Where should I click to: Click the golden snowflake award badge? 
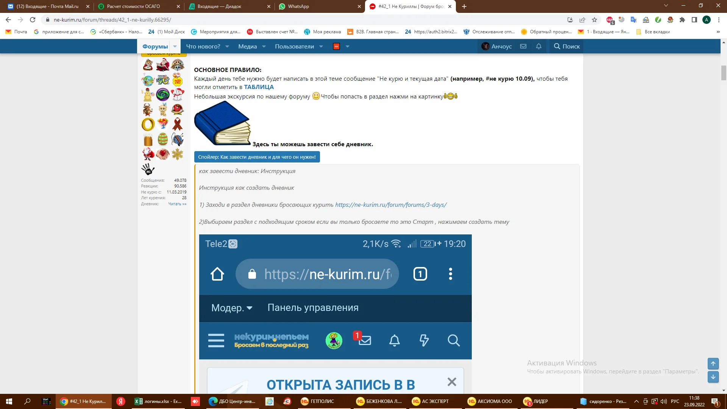click(x=177, y=154)
